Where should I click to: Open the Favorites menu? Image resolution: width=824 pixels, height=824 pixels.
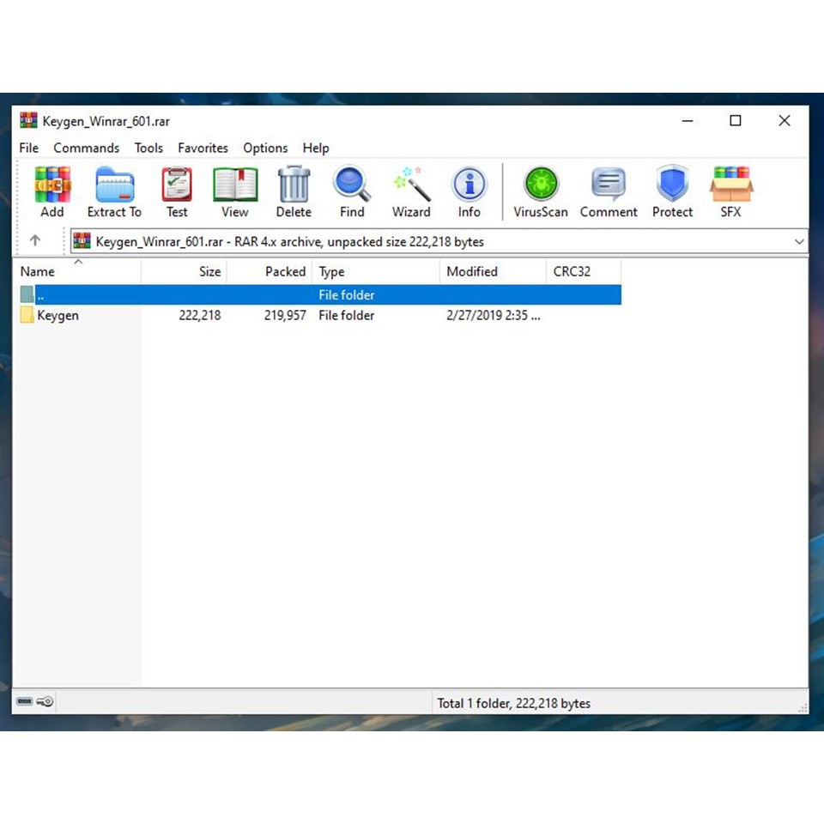click(203, 148)
